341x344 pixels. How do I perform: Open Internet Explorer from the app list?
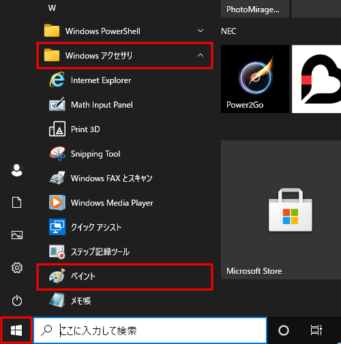tap(125, 80)
